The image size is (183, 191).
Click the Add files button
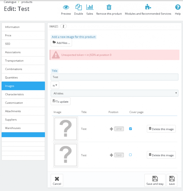61,43
